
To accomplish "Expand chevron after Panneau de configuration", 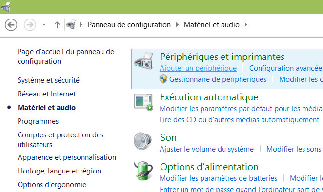I will coord(81,25).
